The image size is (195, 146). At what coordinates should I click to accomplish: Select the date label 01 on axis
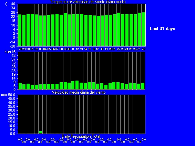point(32,49)
